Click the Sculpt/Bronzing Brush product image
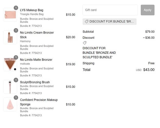 [x=10, y=87]
